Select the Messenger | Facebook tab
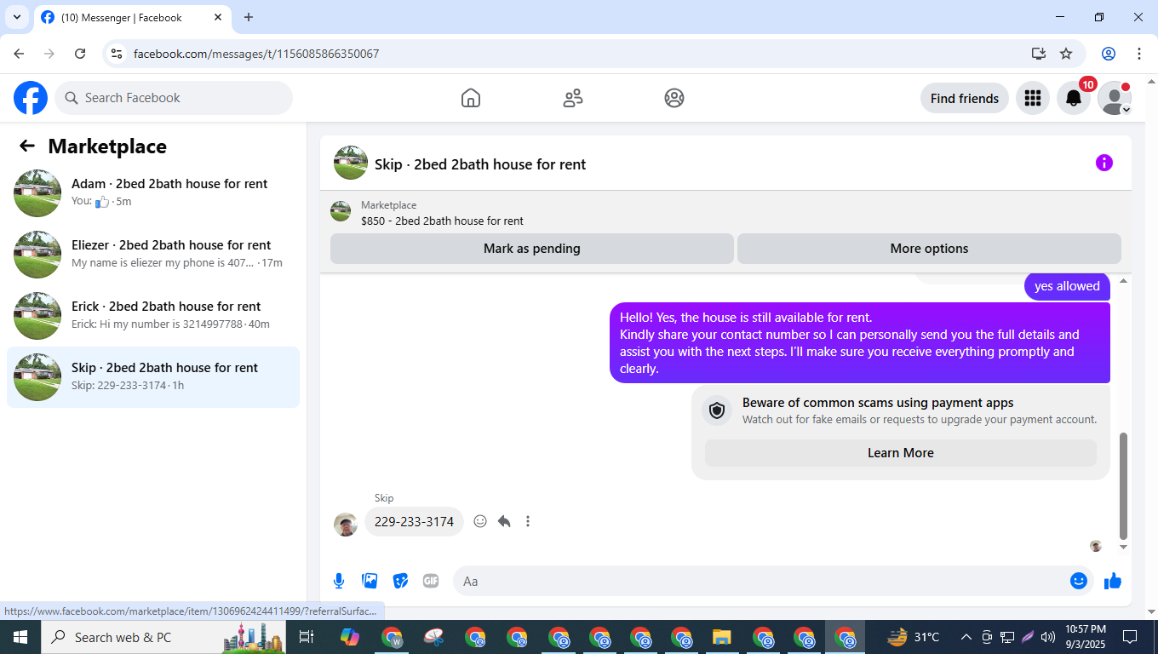 click(x=132, y=17)
